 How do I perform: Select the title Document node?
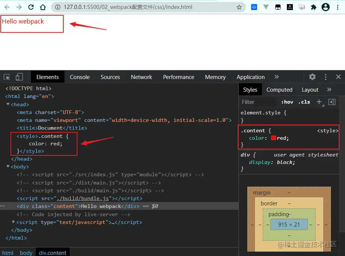point(52,128)
